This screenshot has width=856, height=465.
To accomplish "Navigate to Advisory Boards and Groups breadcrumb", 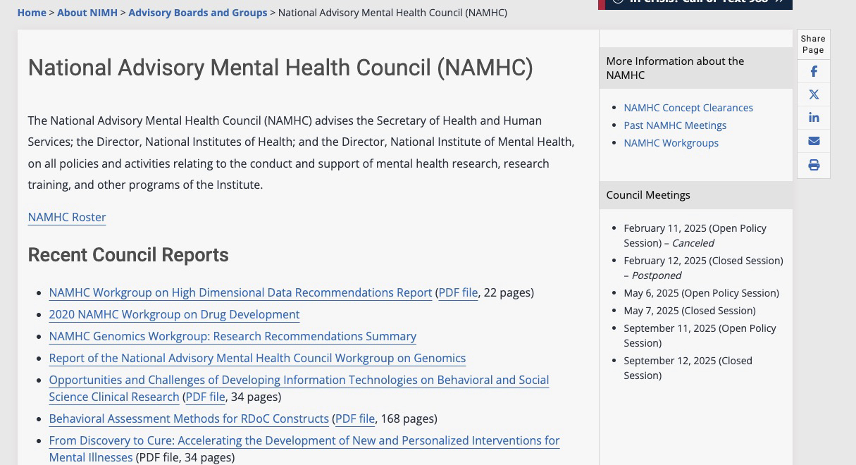I will point(198,13).
